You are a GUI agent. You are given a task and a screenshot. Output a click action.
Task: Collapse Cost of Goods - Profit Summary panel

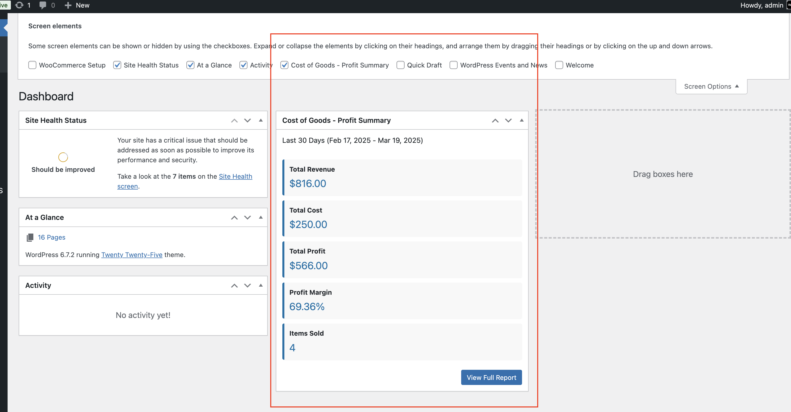click(x=521, y=120)
